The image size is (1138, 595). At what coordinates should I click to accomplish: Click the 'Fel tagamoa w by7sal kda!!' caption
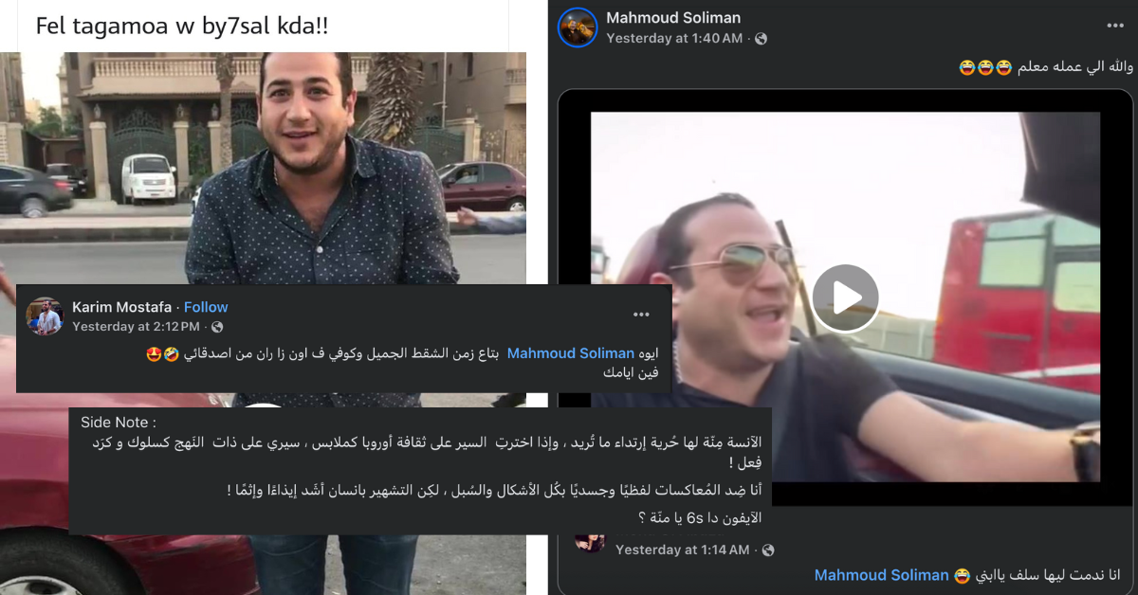pos(182,26)
